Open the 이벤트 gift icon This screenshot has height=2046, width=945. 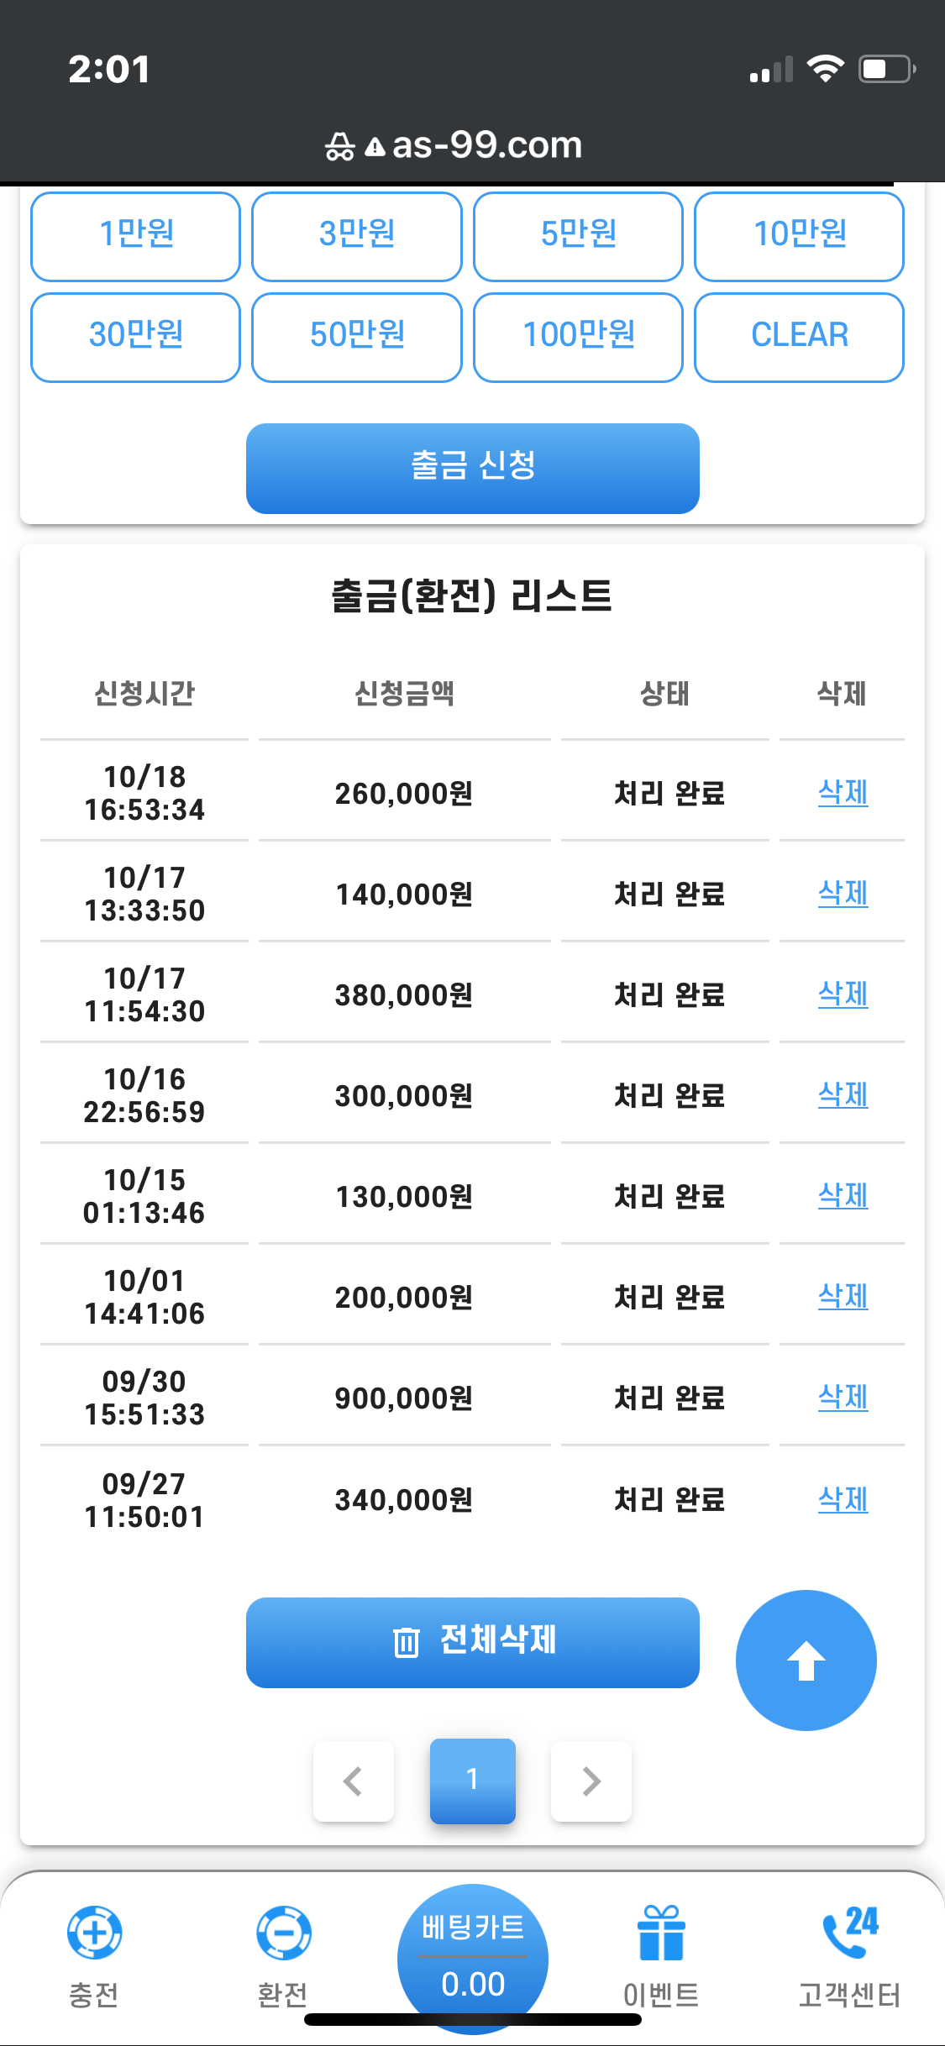point(661,1933)
